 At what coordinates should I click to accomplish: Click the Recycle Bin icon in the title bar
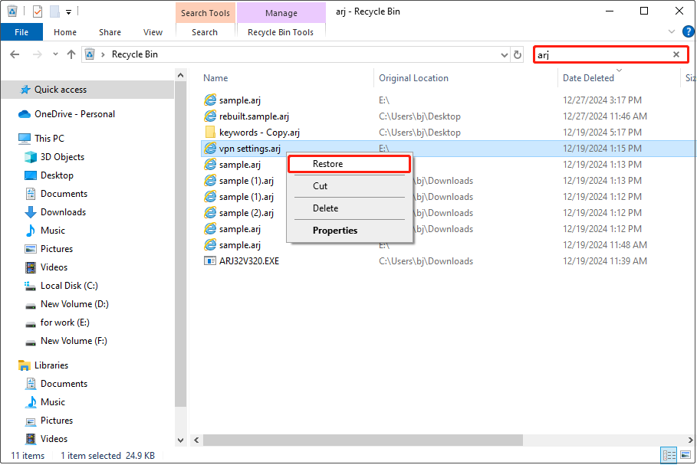12,11
